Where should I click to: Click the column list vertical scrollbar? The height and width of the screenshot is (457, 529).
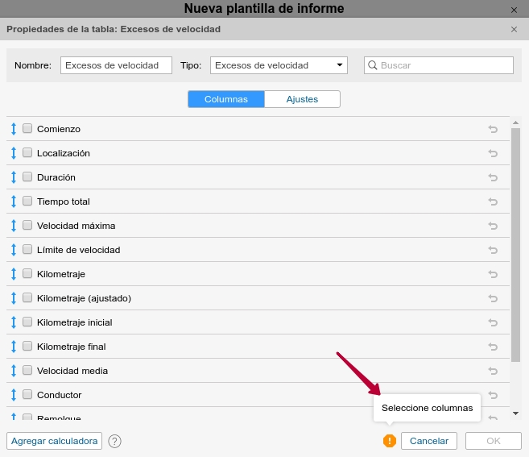[515, 242]
